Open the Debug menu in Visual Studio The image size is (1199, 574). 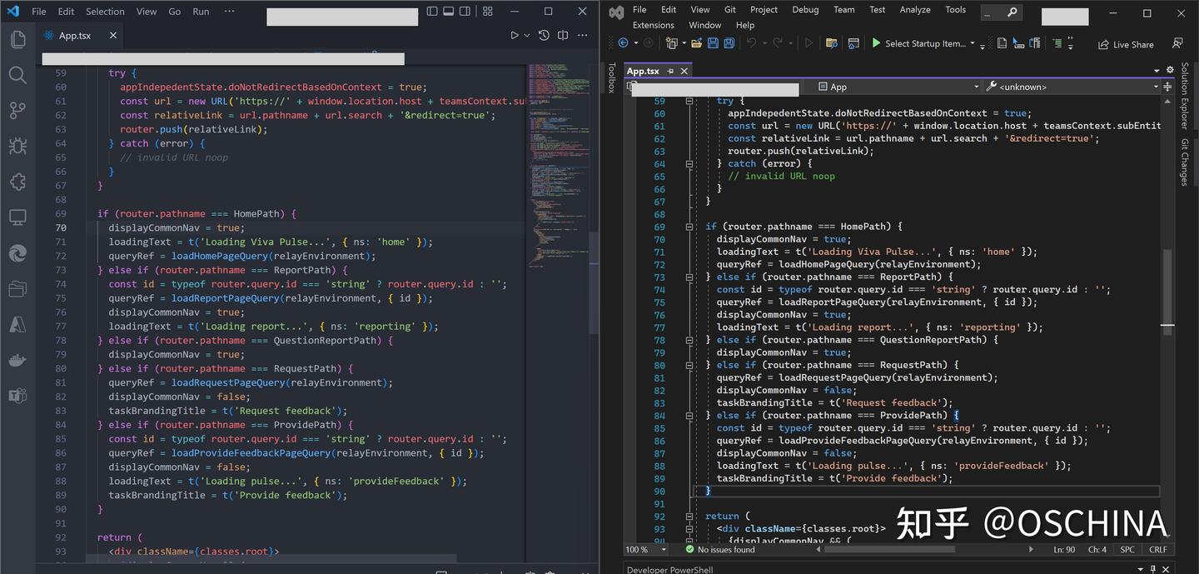(x=805, y=10)
